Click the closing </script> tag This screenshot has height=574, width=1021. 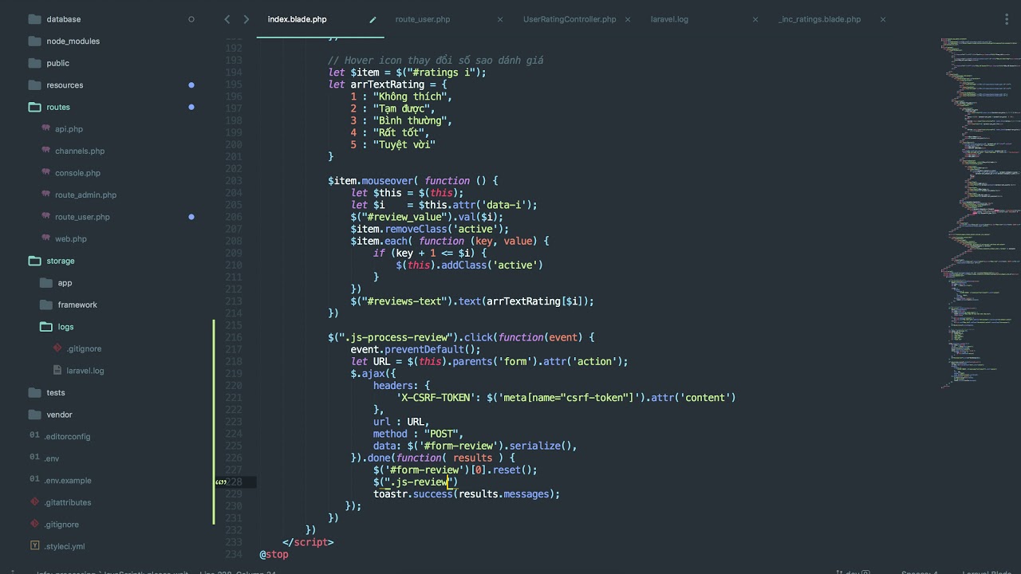[308, 542]
